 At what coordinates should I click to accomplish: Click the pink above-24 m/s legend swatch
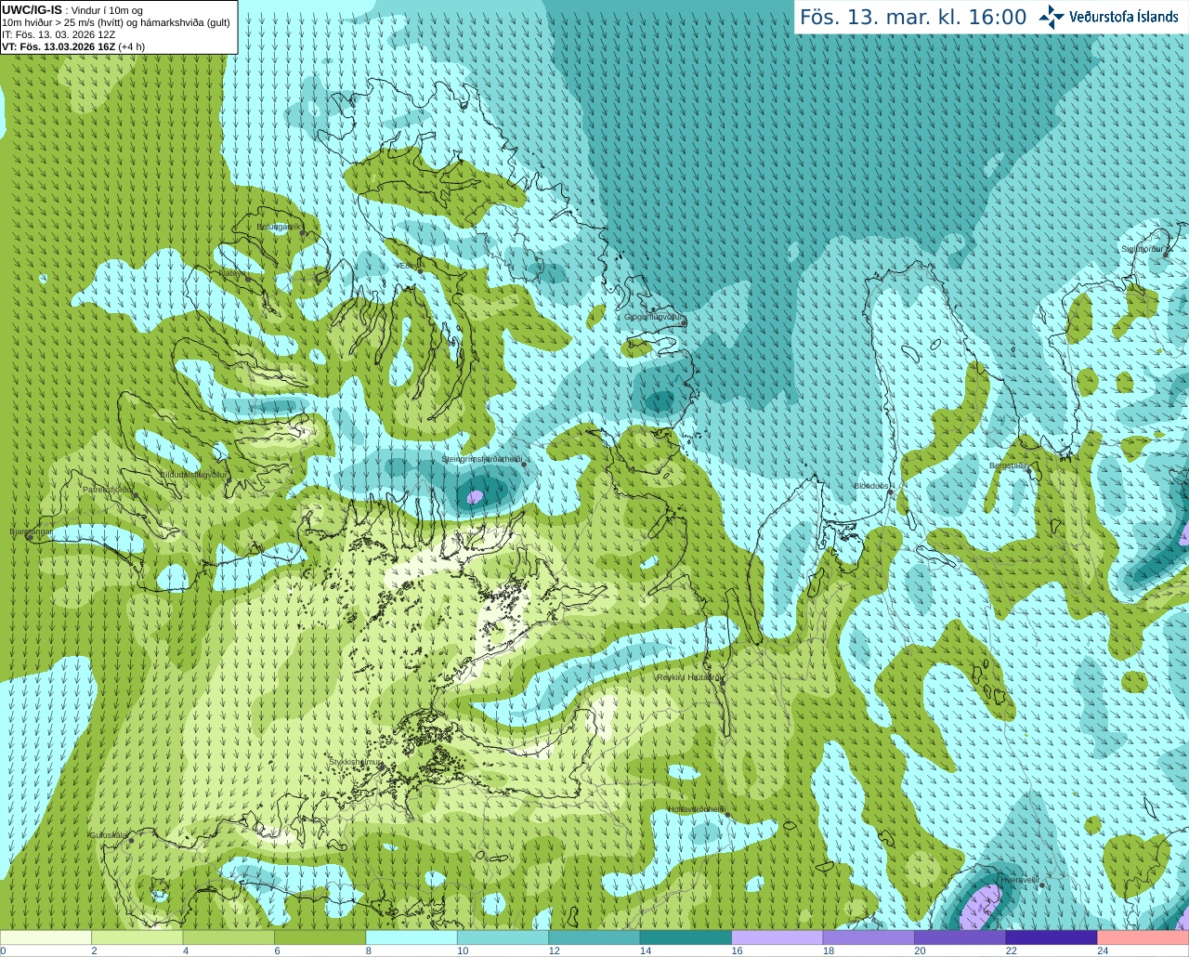(x=1143, y=937)
